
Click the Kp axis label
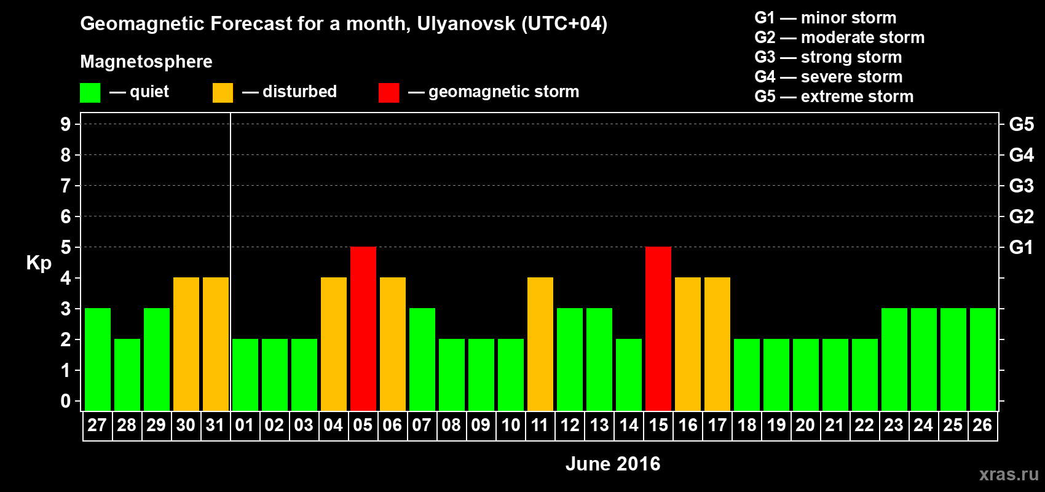coord(39,264)
